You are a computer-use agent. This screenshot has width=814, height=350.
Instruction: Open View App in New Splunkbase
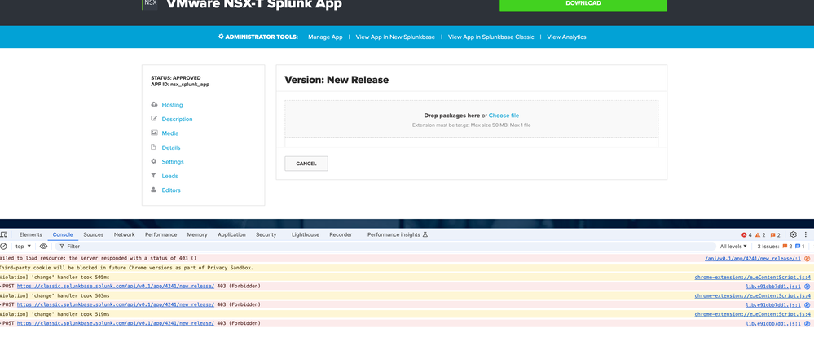[x=395, y=37]
